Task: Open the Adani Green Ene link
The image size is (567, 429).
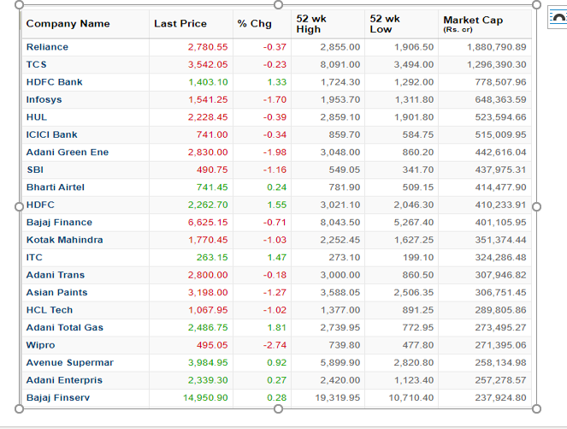Action: pyautogui.click(x=68, y=152)
